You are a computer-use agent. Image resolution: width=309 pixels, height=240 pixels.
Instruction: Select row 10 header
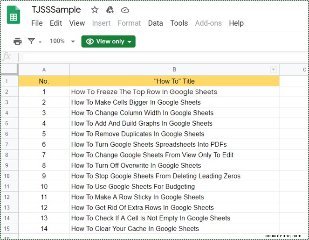tap(9, 176)
